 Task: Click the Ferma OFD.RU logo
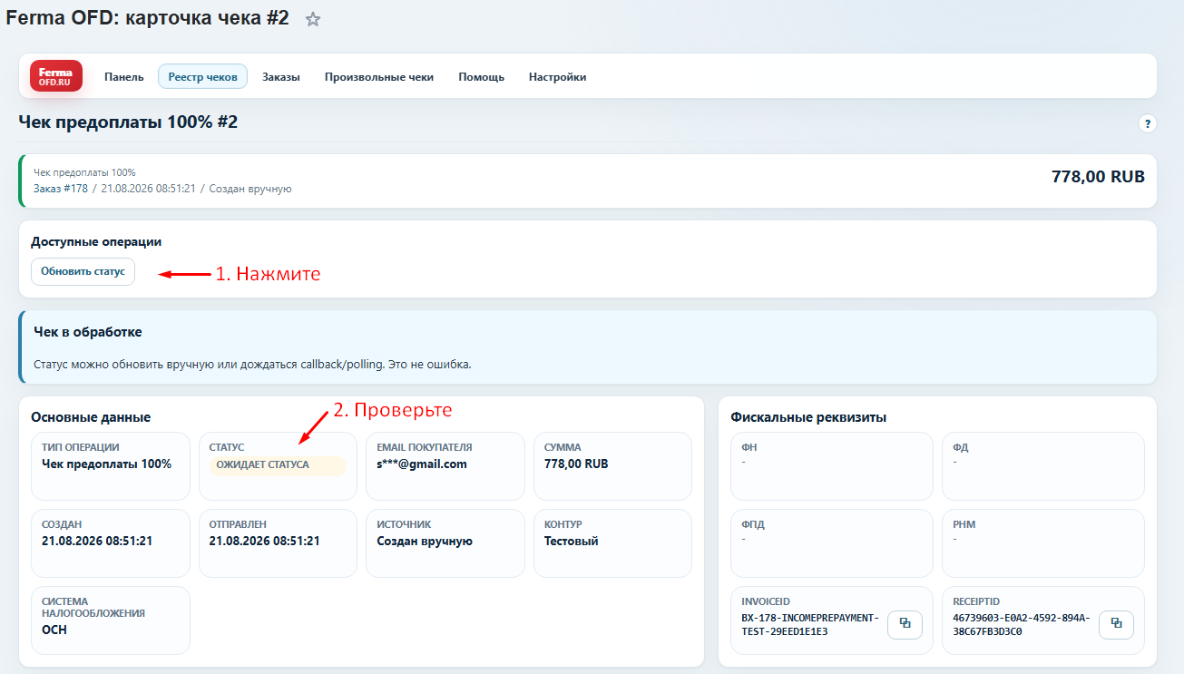[56, 76]
